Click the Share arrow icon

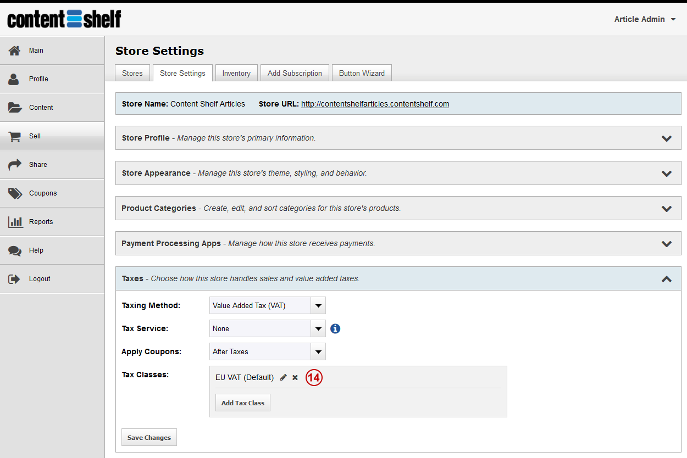click(x=15, y=165)
